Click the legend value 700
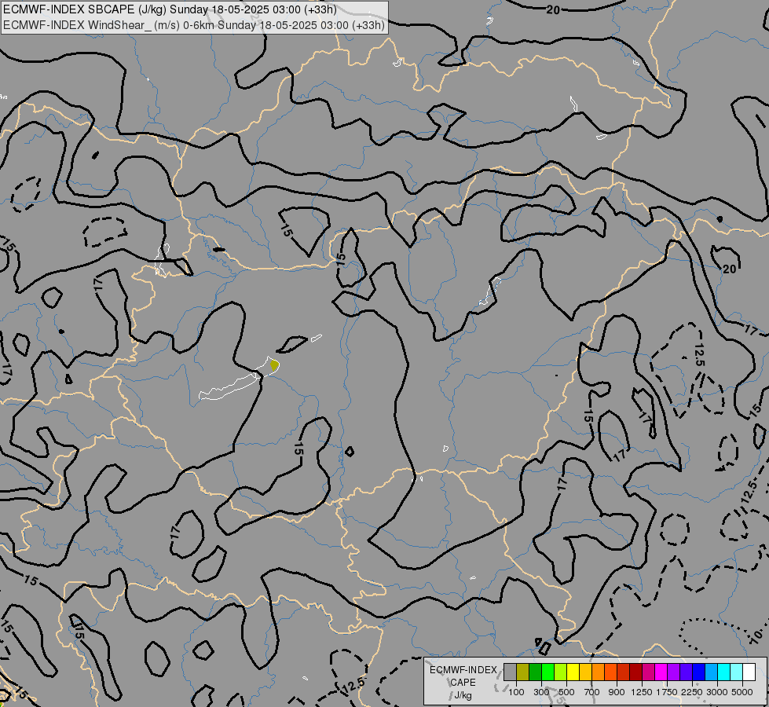 592,692
